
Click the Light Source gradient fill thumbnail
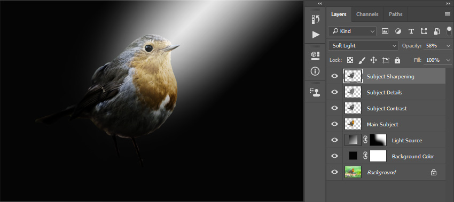(x=353, y=140)
